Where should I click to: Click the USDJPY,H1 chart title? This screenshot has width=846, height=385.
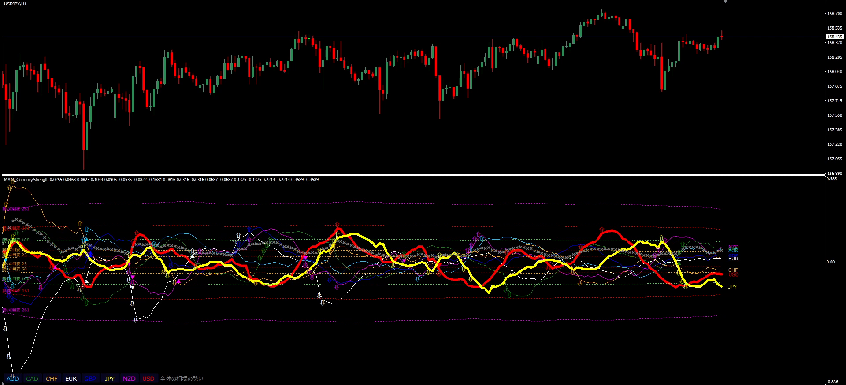pyautogui.click(x=15, y=4)
